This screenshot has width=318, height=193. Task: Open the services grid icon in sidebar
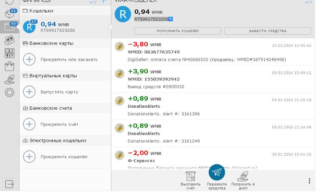(x=10, y=54)
